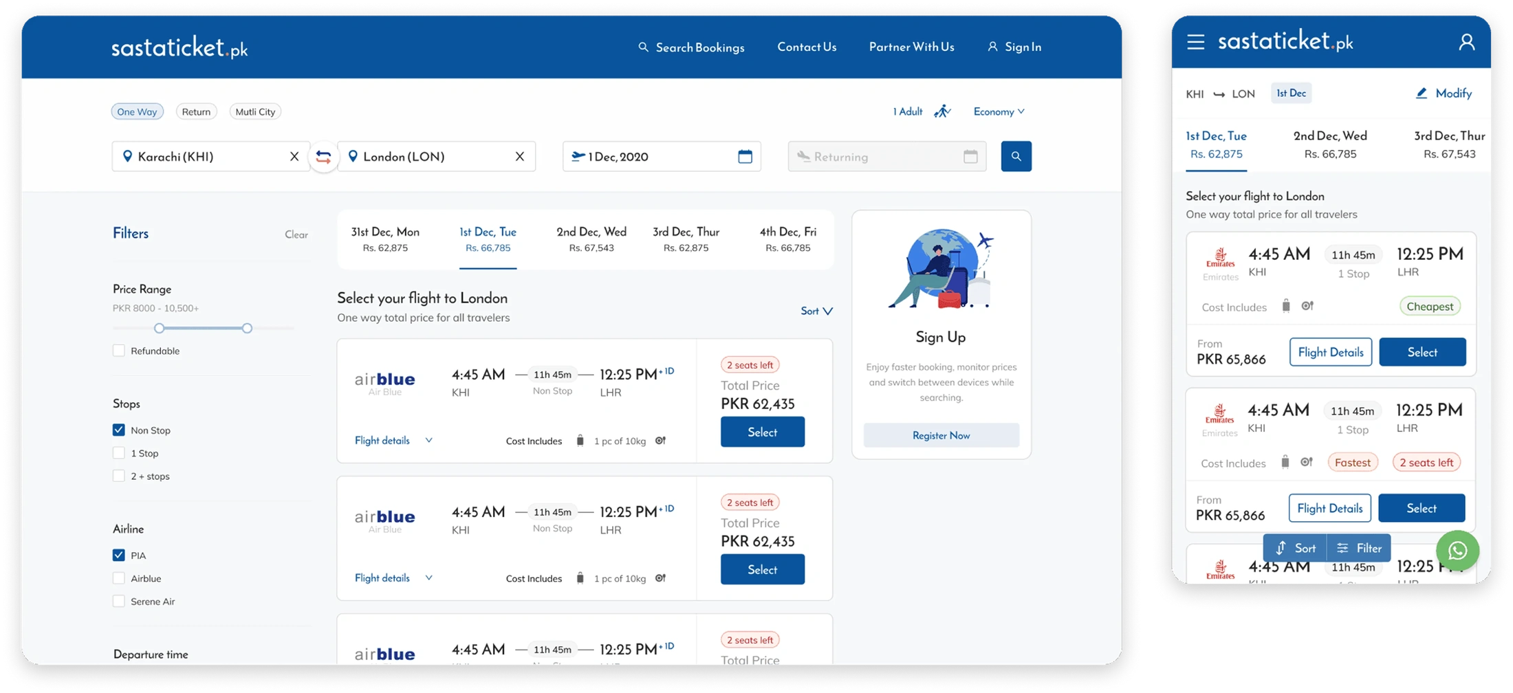Check the Airblue airline filter
The height and width of the screenshot is (693, 1513).
(119, 578)
